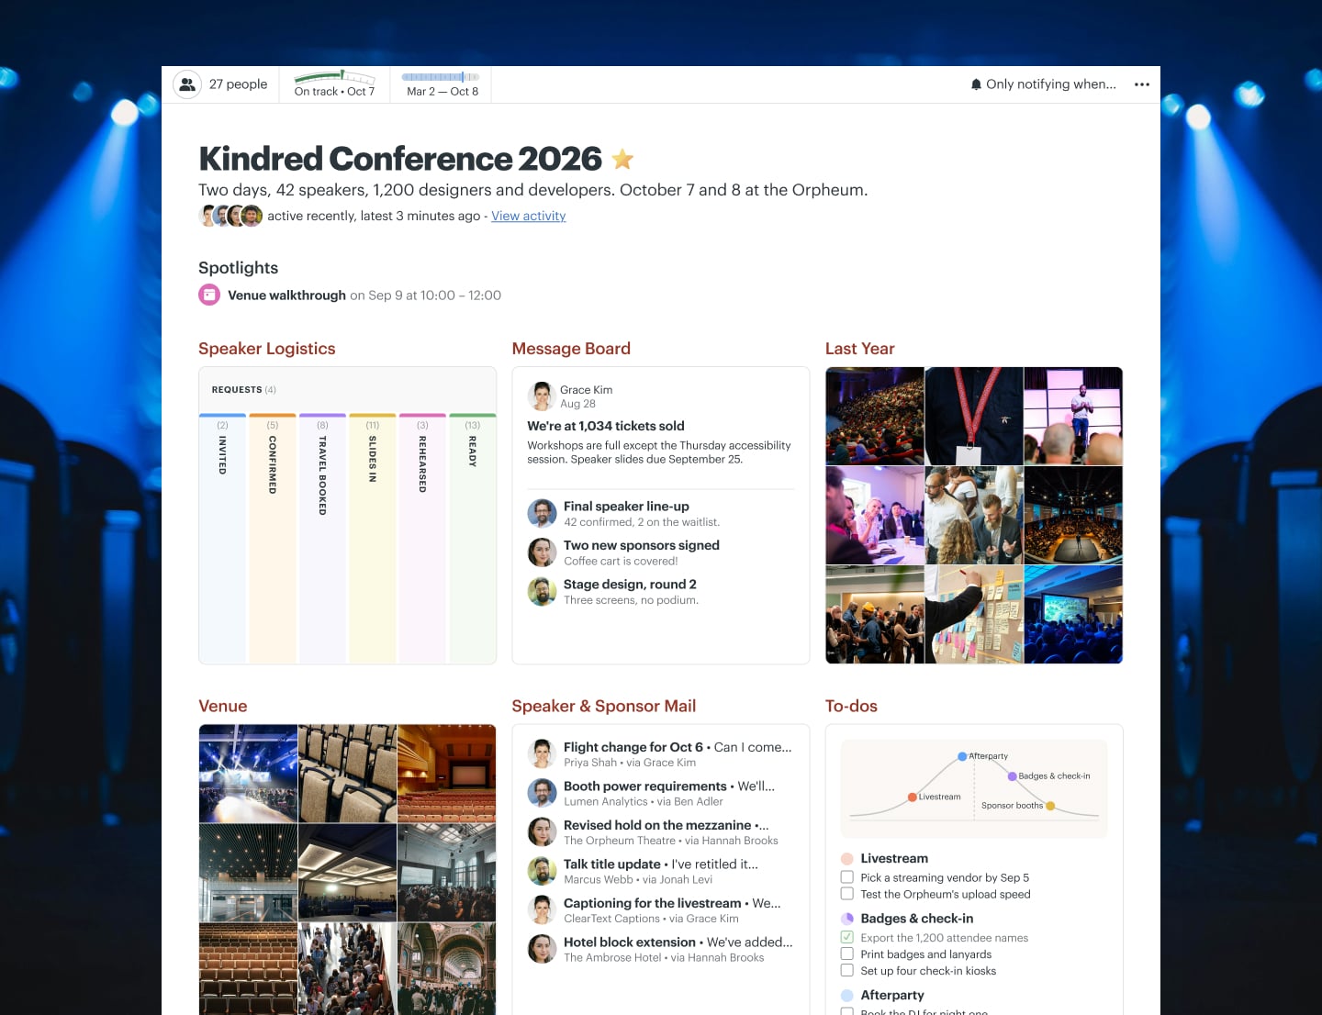
Task: Open the Slides In column
Action: tap(373, 538)
